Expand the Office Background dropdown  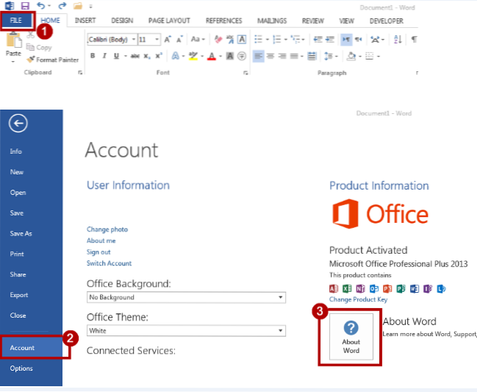pyautogui.click(x=281, y=297)
